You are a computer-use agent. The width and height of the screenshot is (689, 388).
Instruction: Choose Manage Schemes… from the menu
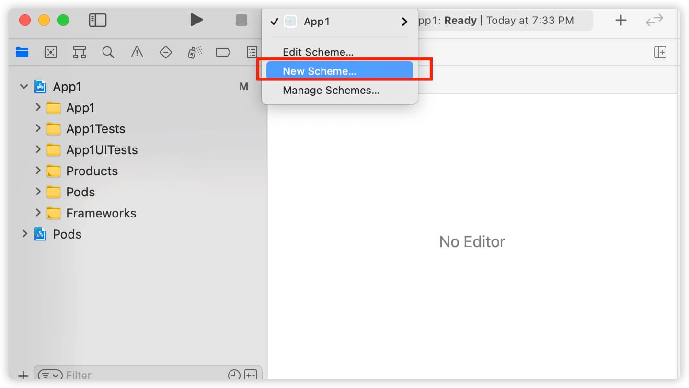339,90
